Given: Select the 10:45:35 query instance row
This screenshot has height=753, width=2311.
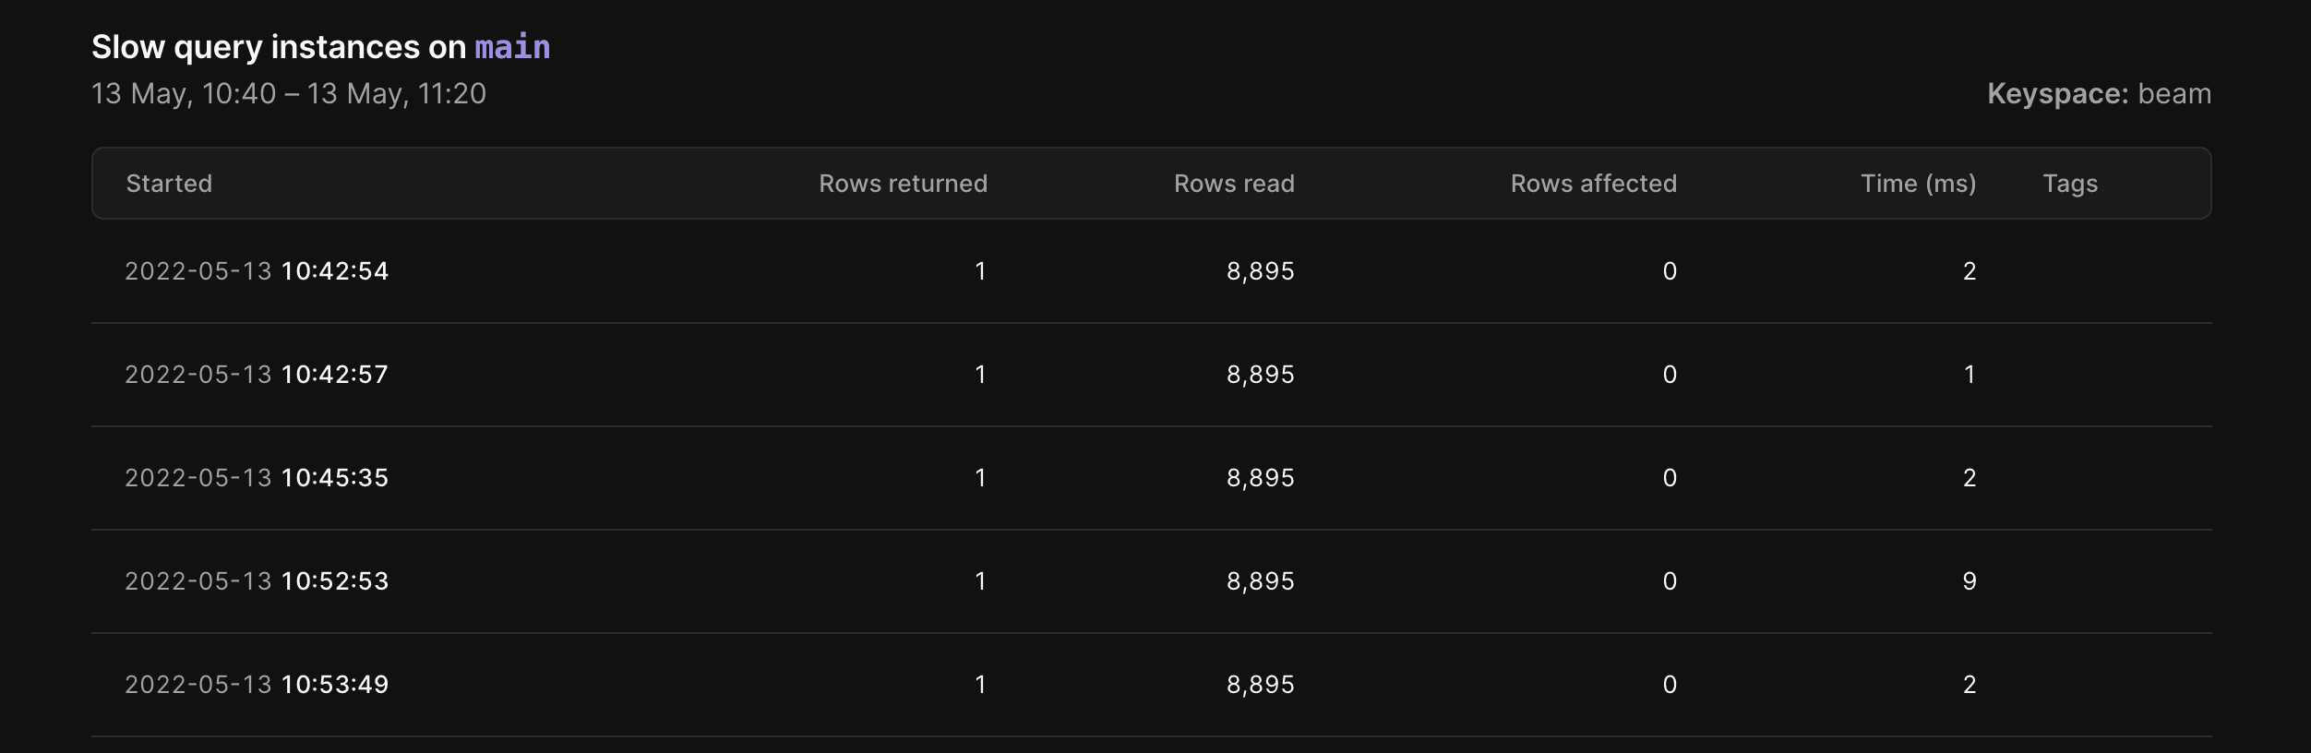Looking at the screenshot, I should 1152,478.
